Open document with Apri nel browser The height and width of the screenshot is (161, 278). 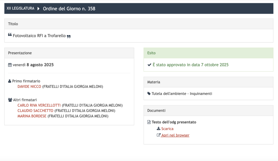tap(175, 135)
